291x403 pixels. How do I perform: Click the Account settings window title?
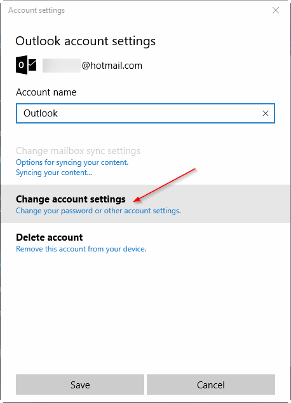(x=37, y=10)
